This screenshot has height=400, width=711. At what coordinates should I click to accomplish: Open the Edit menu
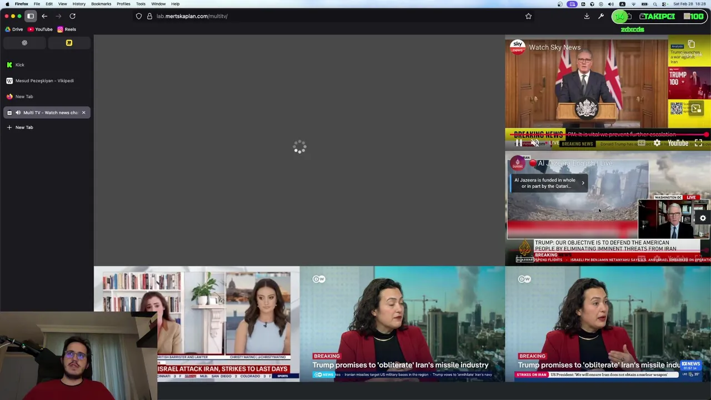tap(49, 4)
